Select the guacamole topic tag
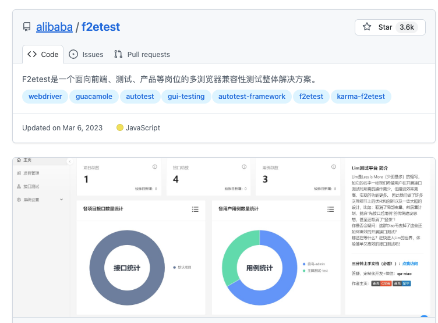The width and height of the screenshot is (438, 323). point(94,97)
